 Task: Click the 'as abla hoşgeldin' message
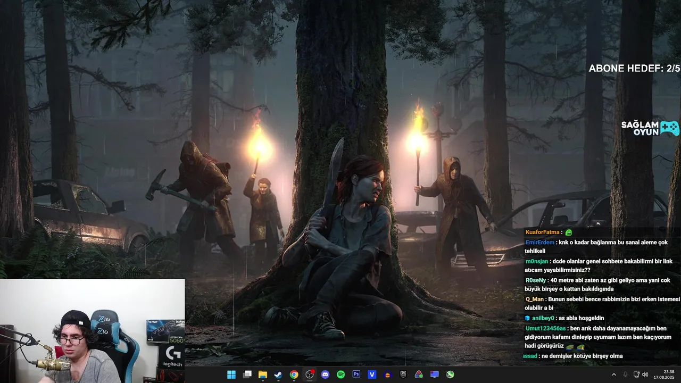click(581, 318)
